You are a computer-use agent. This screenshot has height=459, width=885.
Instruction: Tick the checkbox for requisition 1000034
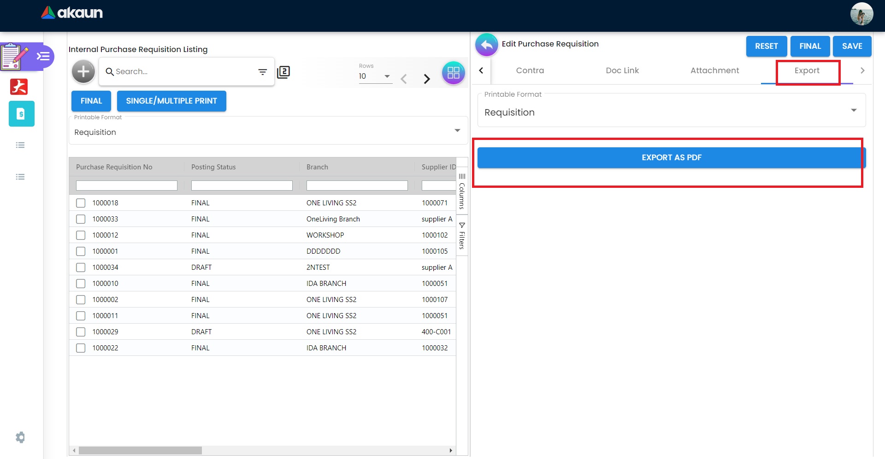click(81, 267)
